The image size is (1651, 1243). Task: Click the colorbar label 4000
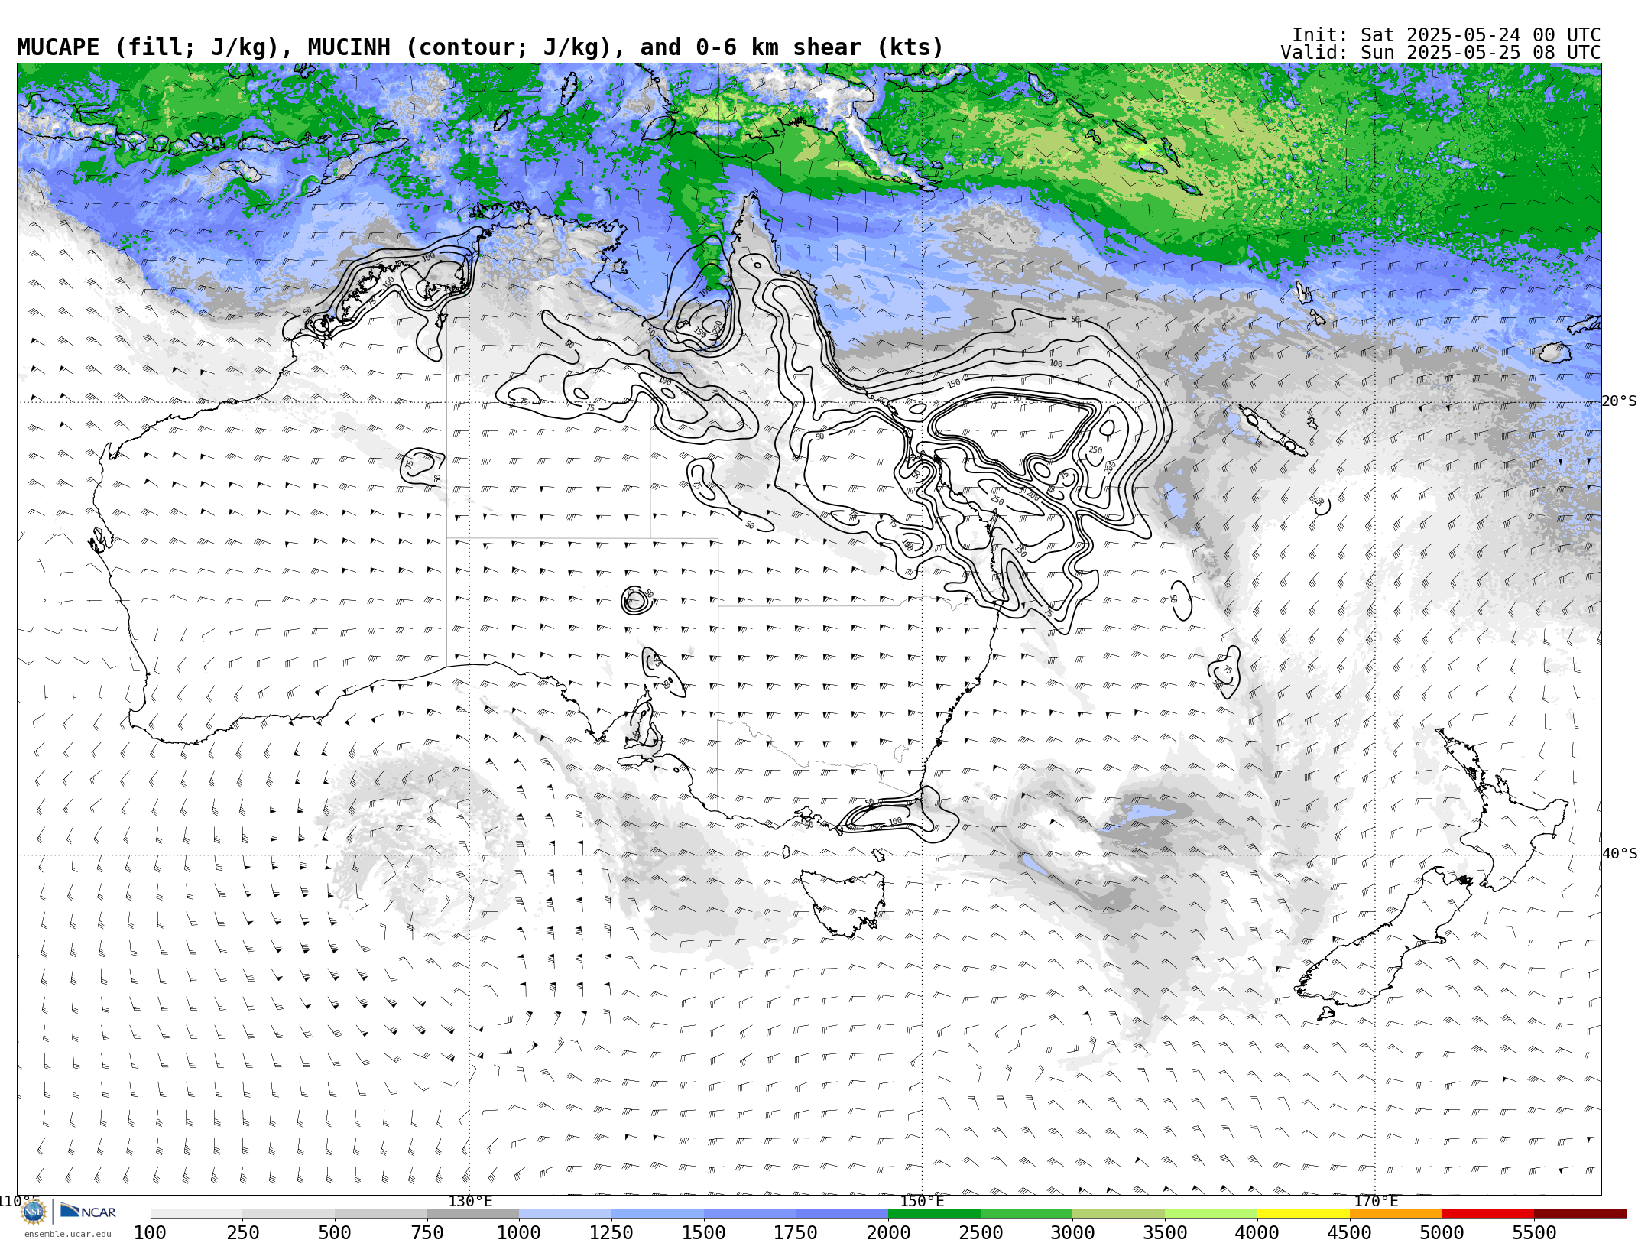coord(1257,1232)
